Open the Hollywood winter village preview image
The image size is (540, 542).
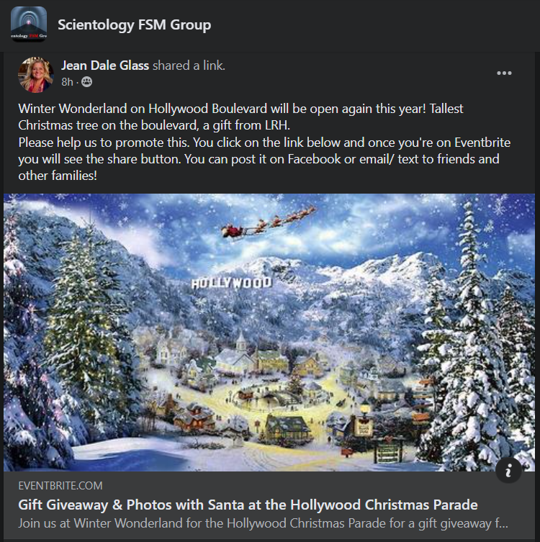tap(269, 333)
